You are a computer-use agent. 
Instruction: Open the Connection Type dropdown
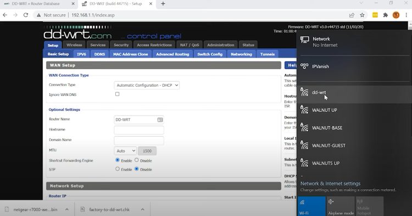(147, 85)
